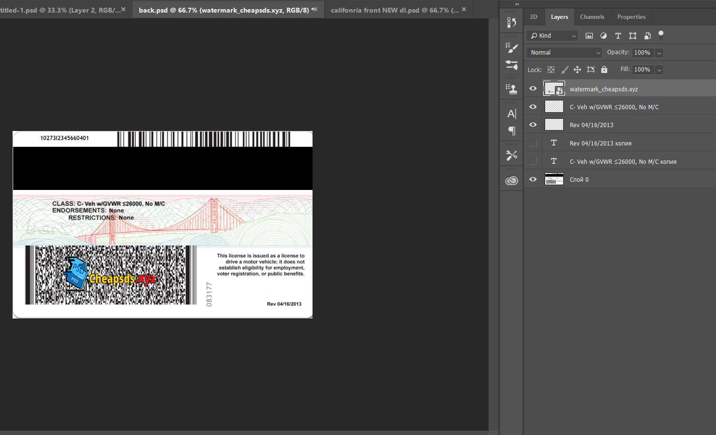
Task: Filter layers by type layers icon
Action: pos(618,36)
